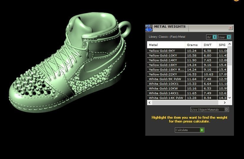Select the White Gold:10KW row
Screen dimensions: 244x159
187,88
